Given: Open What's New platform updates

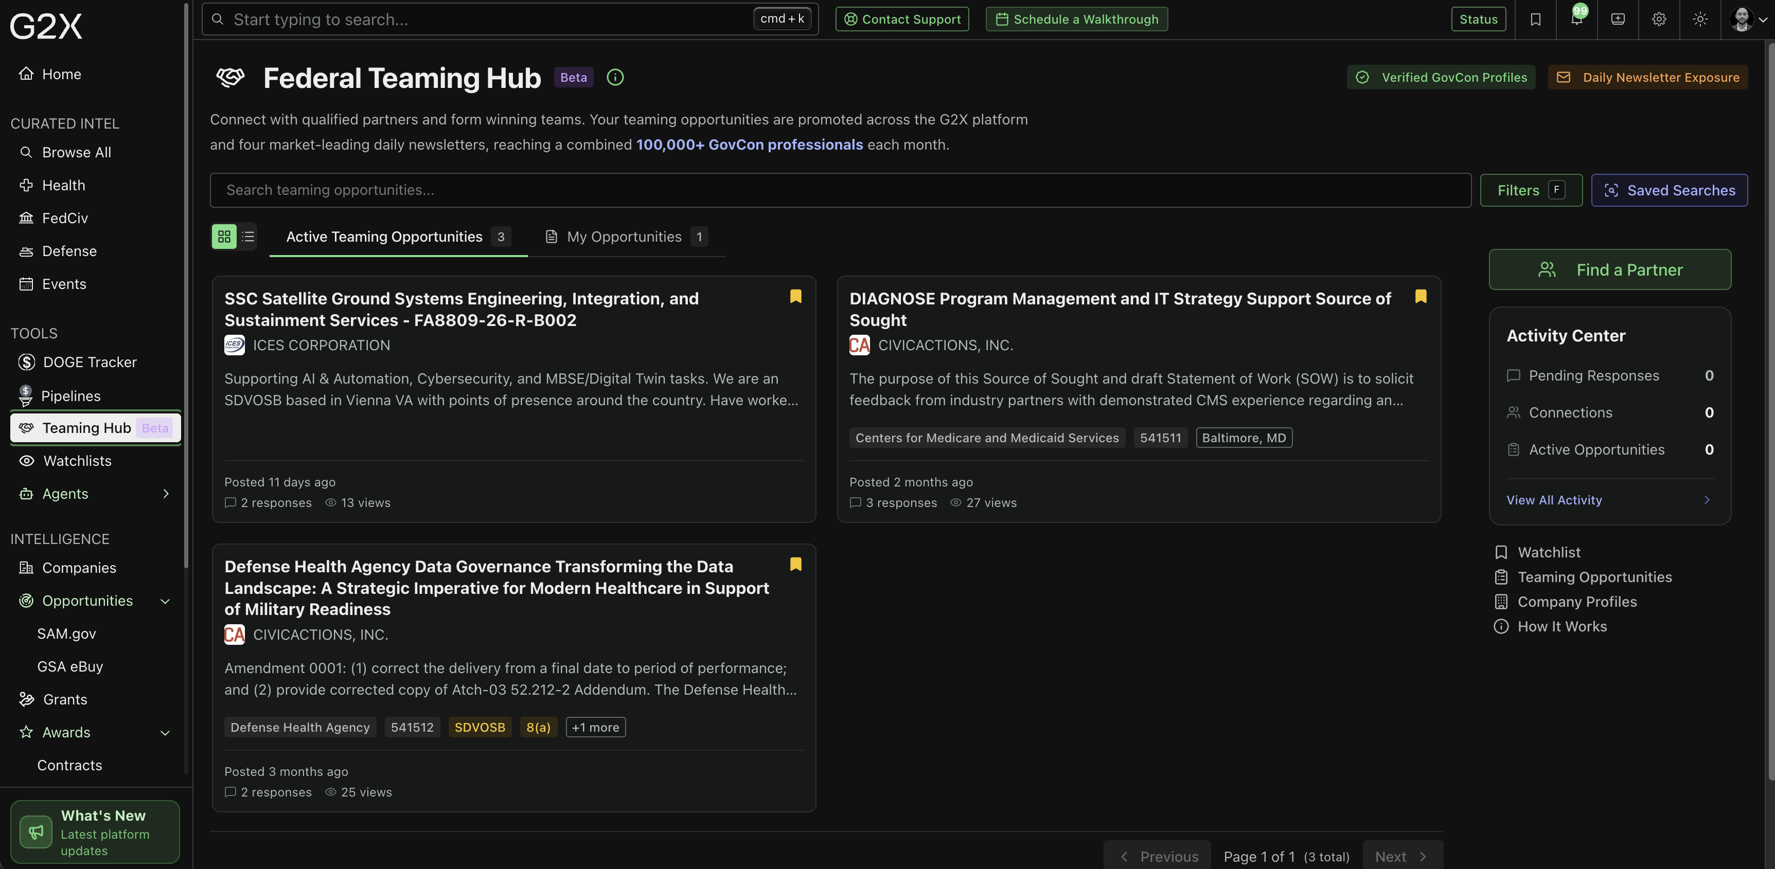Looking at the screenshot, I should pyautogui.click(x=95, y=832).
